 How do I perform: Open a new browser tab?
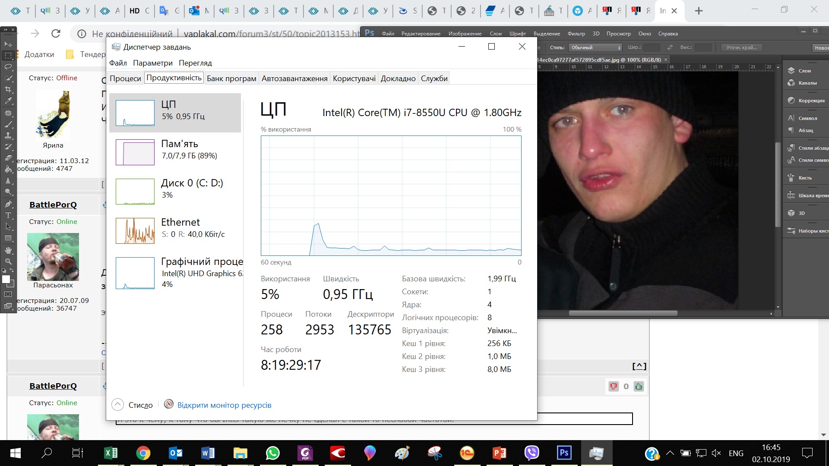[699, 11]
